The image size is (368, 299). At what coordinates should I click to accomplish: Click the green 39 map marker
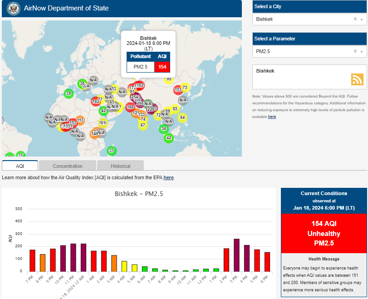pyautogui.click(x=69, y=93)
